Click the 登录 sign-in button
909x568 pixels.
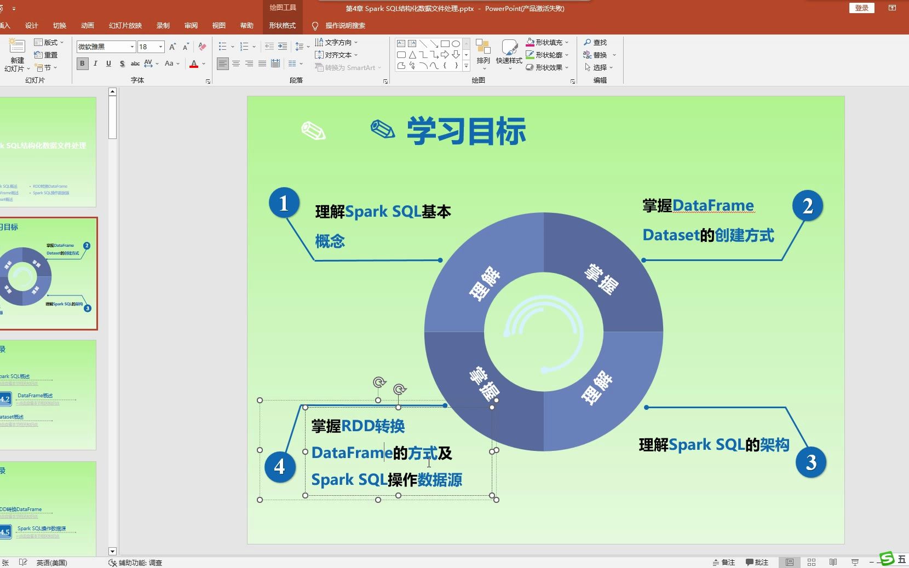[x=861, y=8]
